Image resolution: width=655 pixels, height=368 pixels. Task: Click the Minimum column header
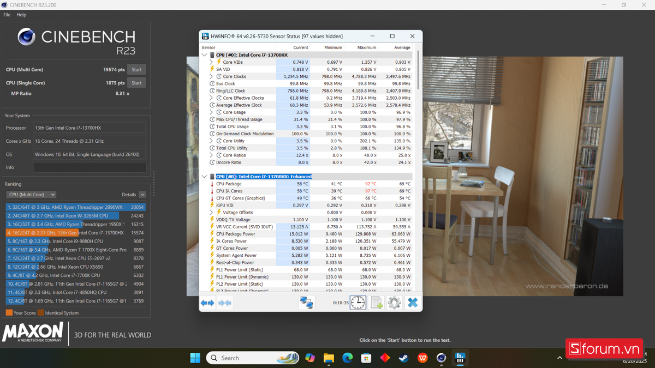327,47
